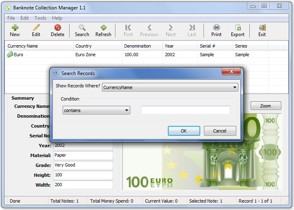Cancel the Search Records dialog
The height and width of the screenshot is (210, 294).
click(x=219, y=131)
